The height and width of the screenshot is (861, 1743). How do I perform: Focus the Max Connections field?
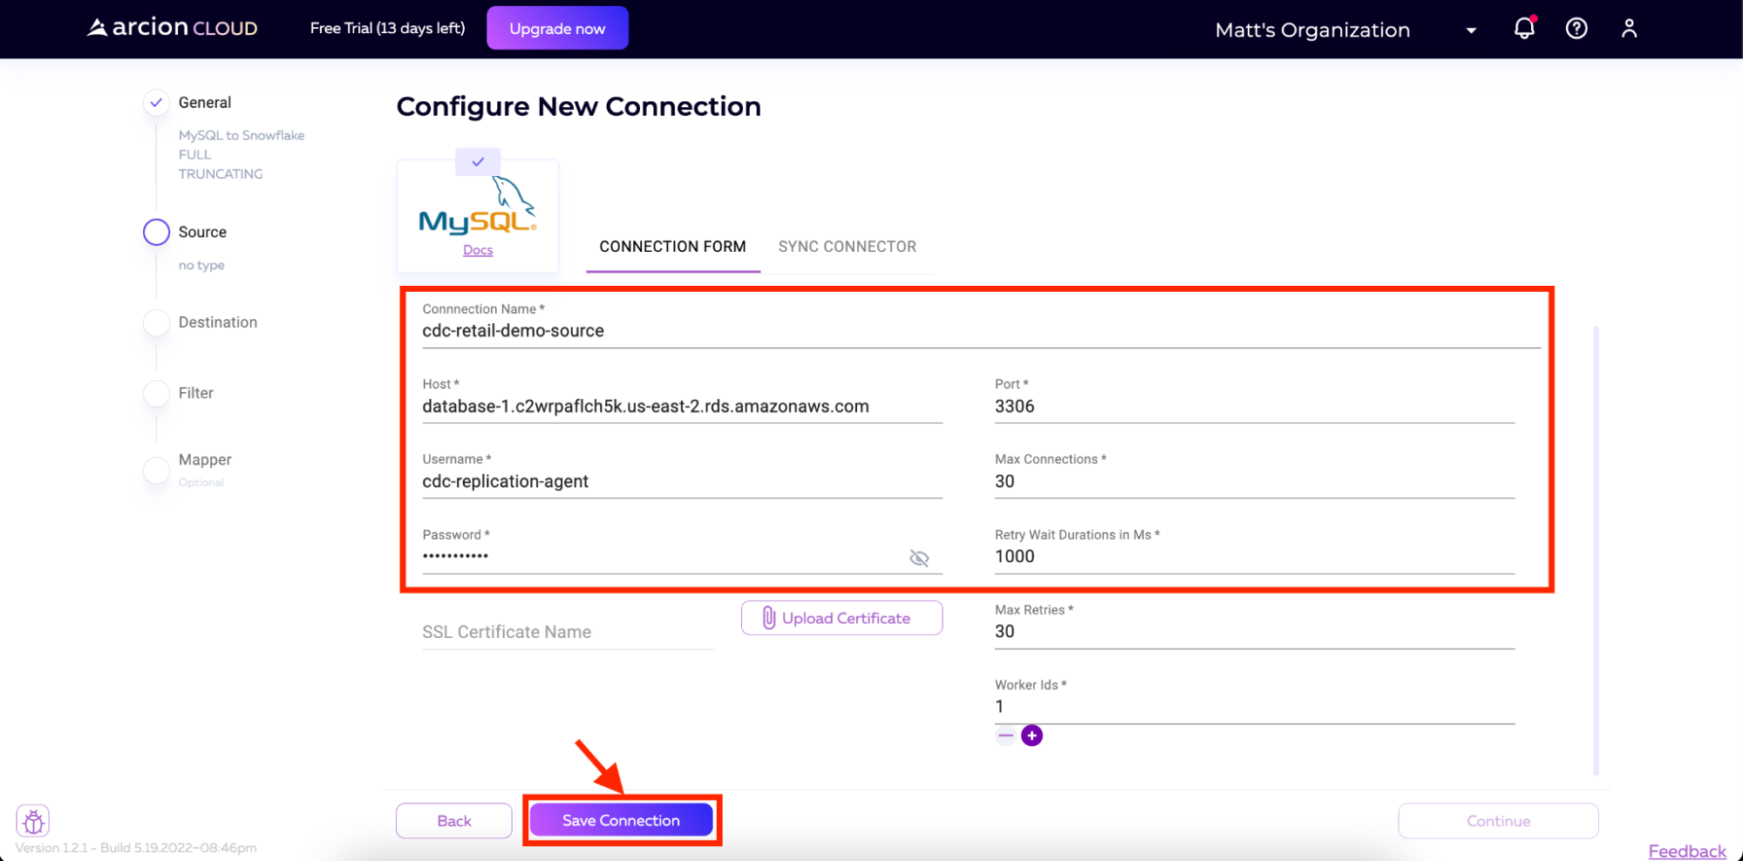pyautogui.click(x=1255, y=482)
